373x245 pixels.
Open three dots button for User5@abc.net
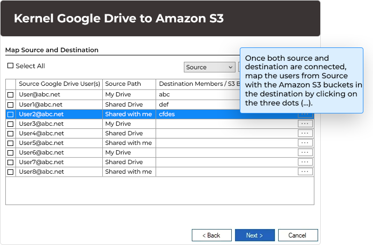[305, 143]
